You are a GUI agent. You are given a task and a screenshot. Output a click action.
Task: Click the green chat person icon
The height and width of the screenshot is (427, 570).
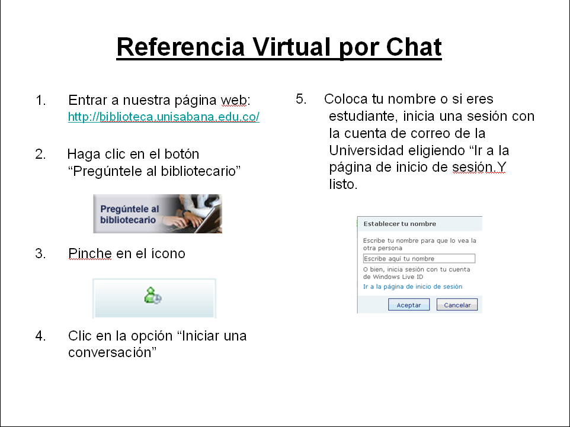[x=153, y=296]
